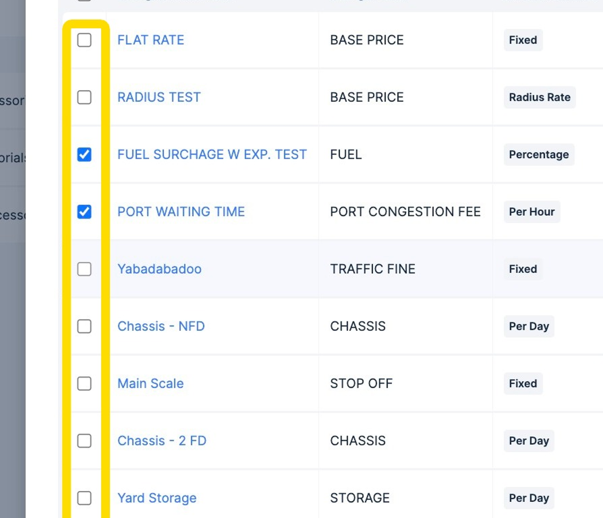This screenshot has height=518, width=603.
Task: Click the PORT CONGESTION FEE cell
Action: (405, 212)
